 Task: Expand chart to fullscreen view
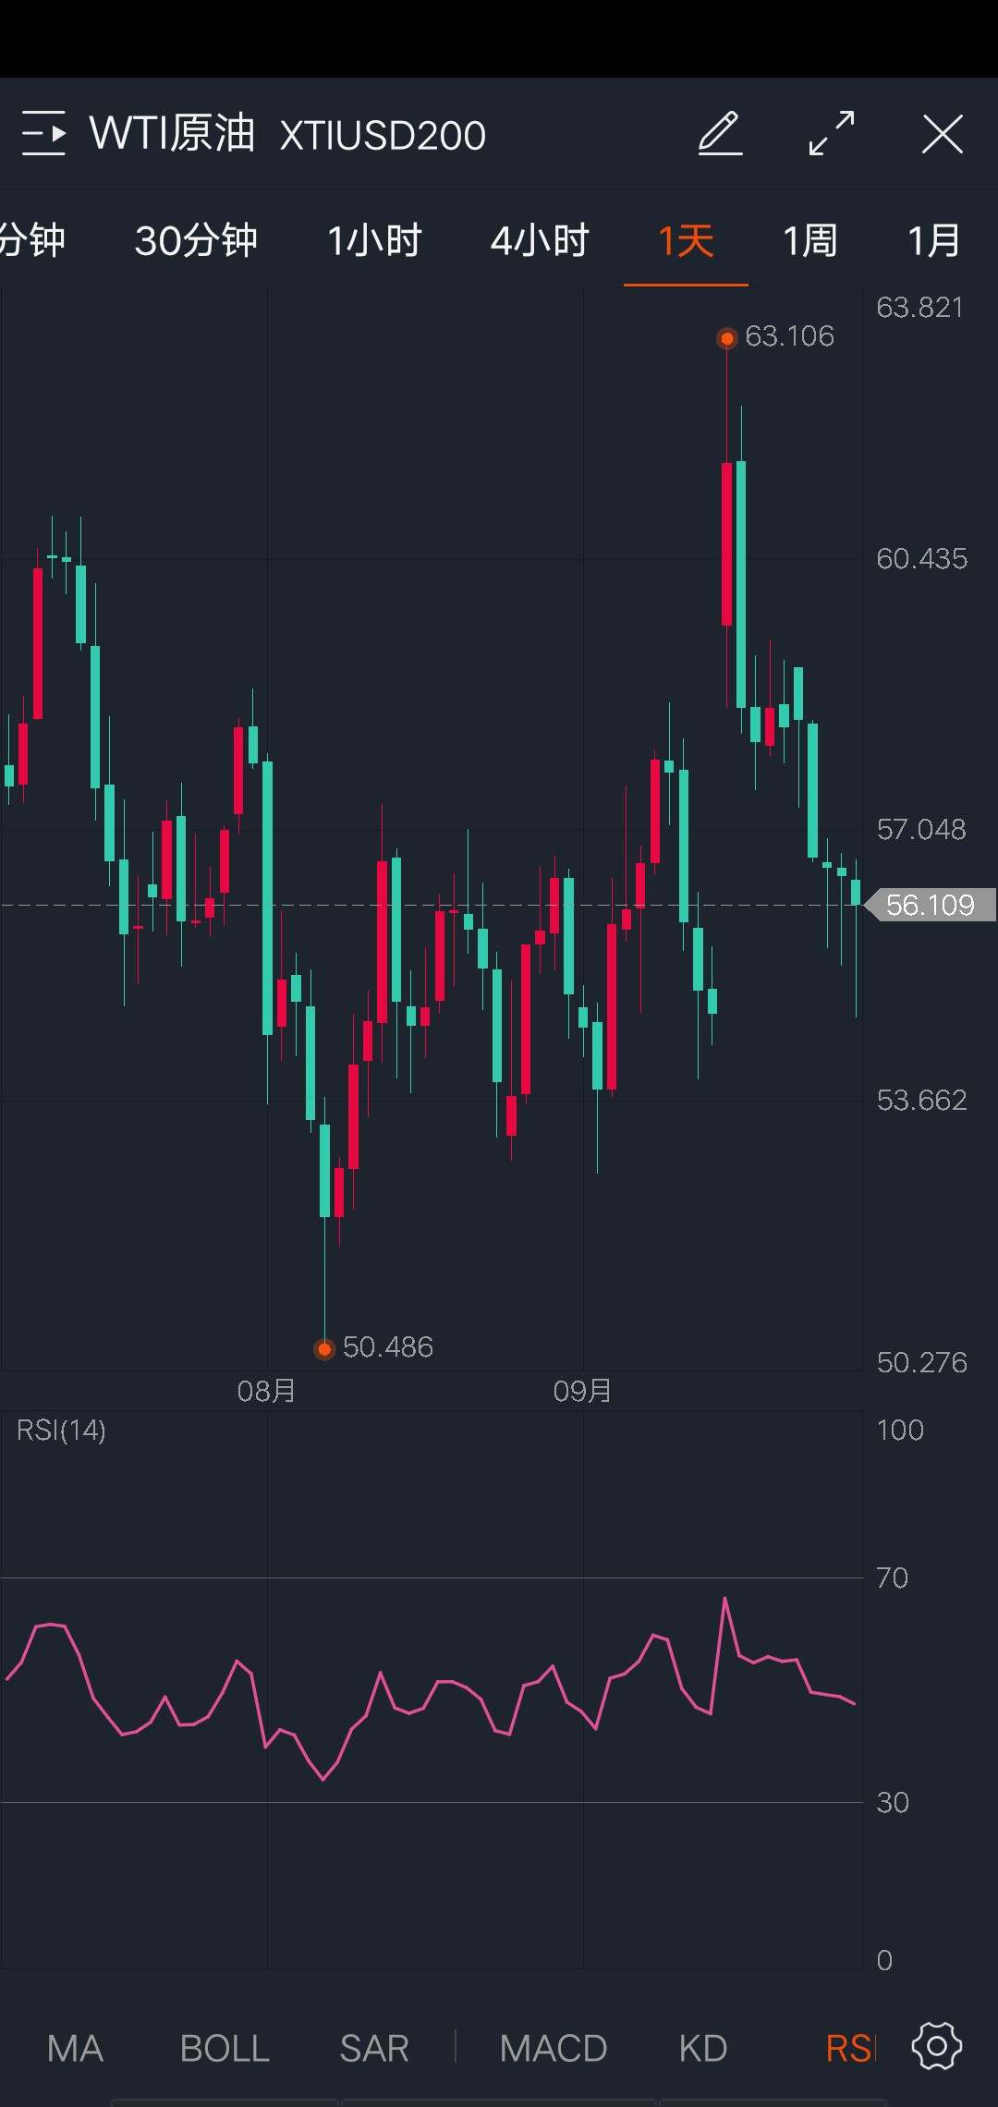[x=831, y=134]
